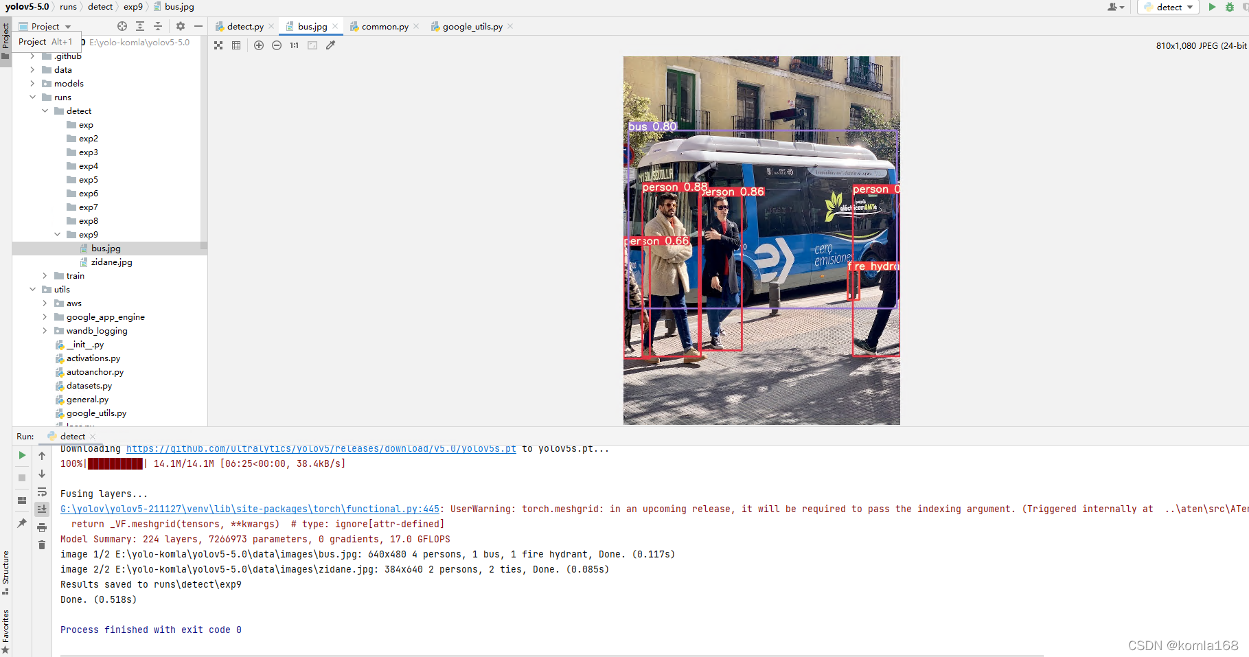This screenshot has height=657, width=1249.
Task: Select the color picker eyedropper in image toolbar
Action: click(x=331, y=45)
